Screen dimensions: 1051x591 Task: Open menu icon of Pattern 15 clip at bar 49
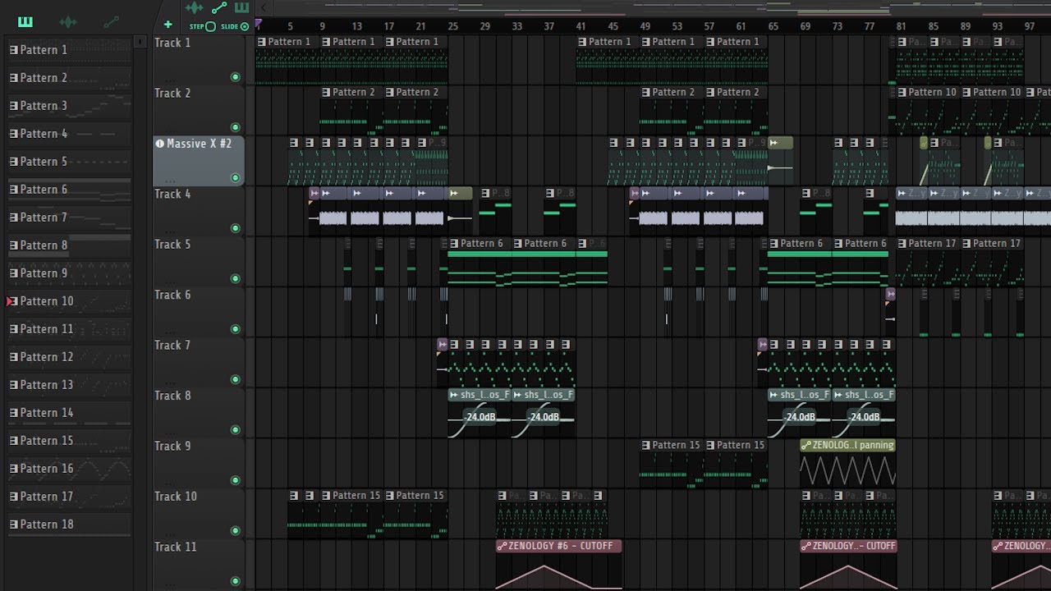pyautogui.click(x=646, y=445)
